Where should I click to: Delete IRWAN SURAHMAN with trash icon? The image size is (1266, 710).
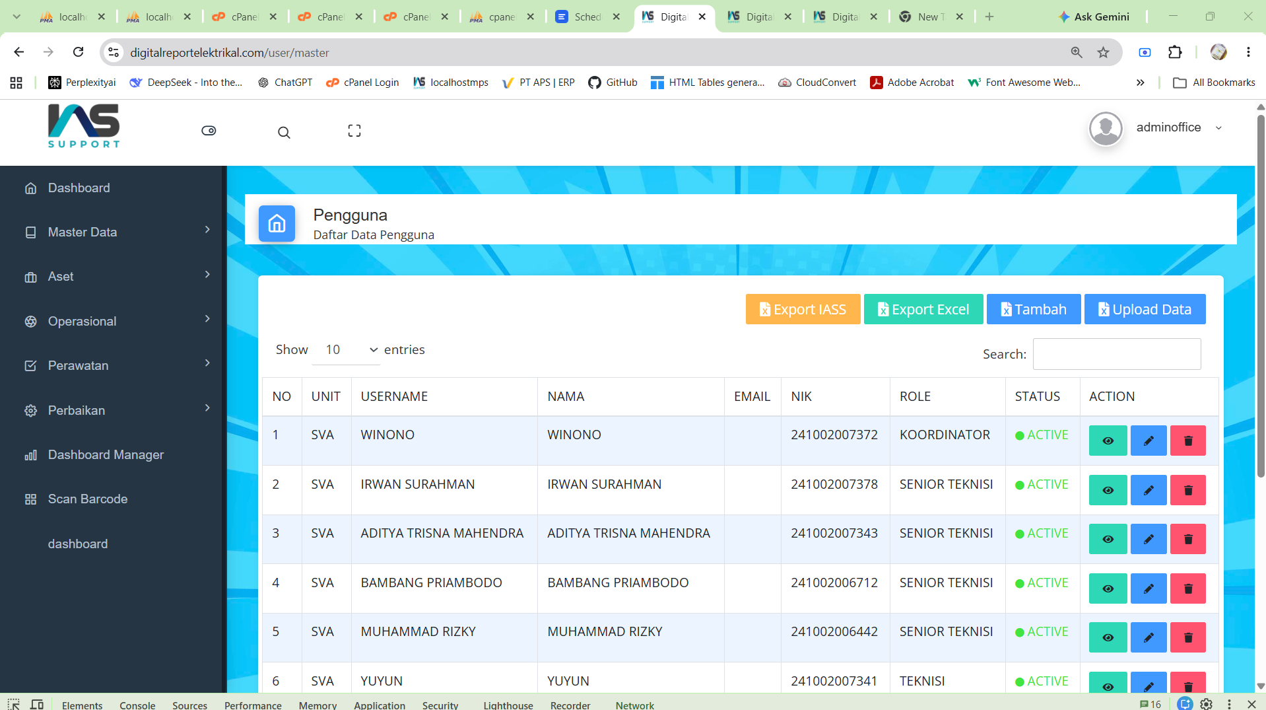(x=1188, y=490)
